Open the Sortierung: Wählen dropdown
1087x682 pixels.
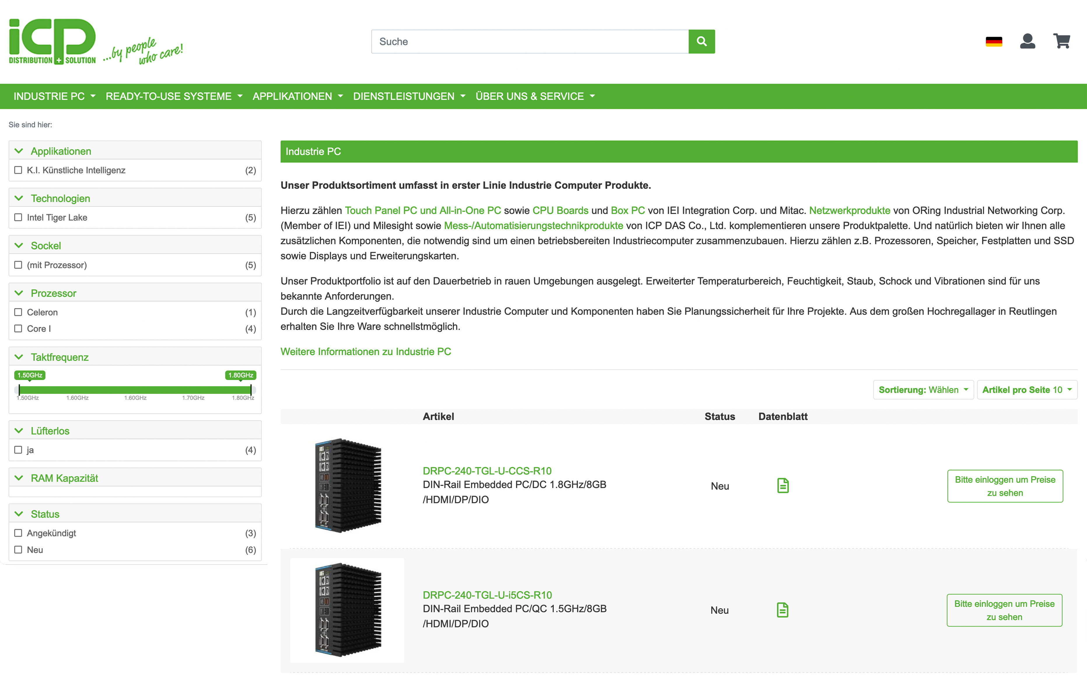tap(923, 390)
